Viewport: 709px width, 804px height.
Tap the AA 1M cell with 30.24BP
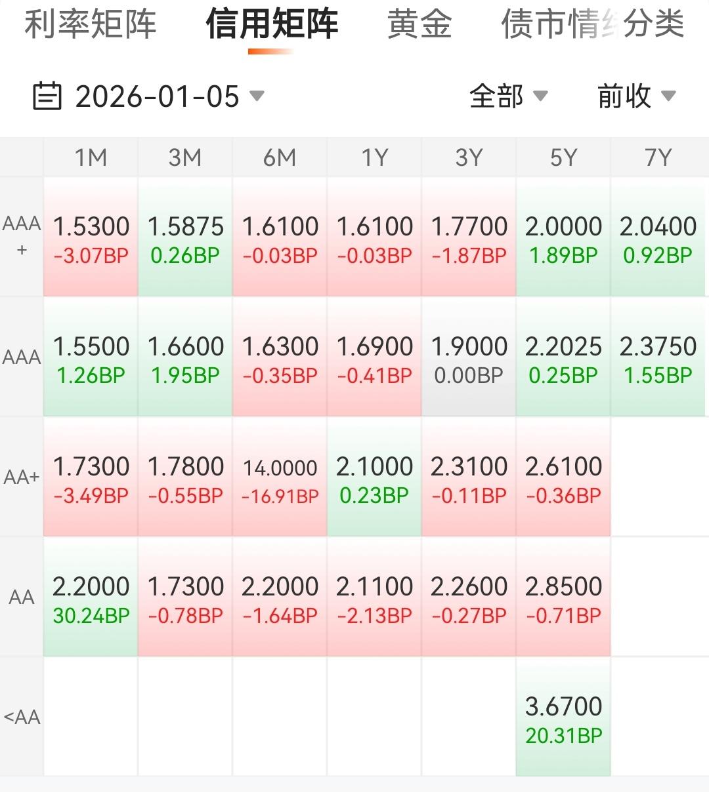(91, 597)
